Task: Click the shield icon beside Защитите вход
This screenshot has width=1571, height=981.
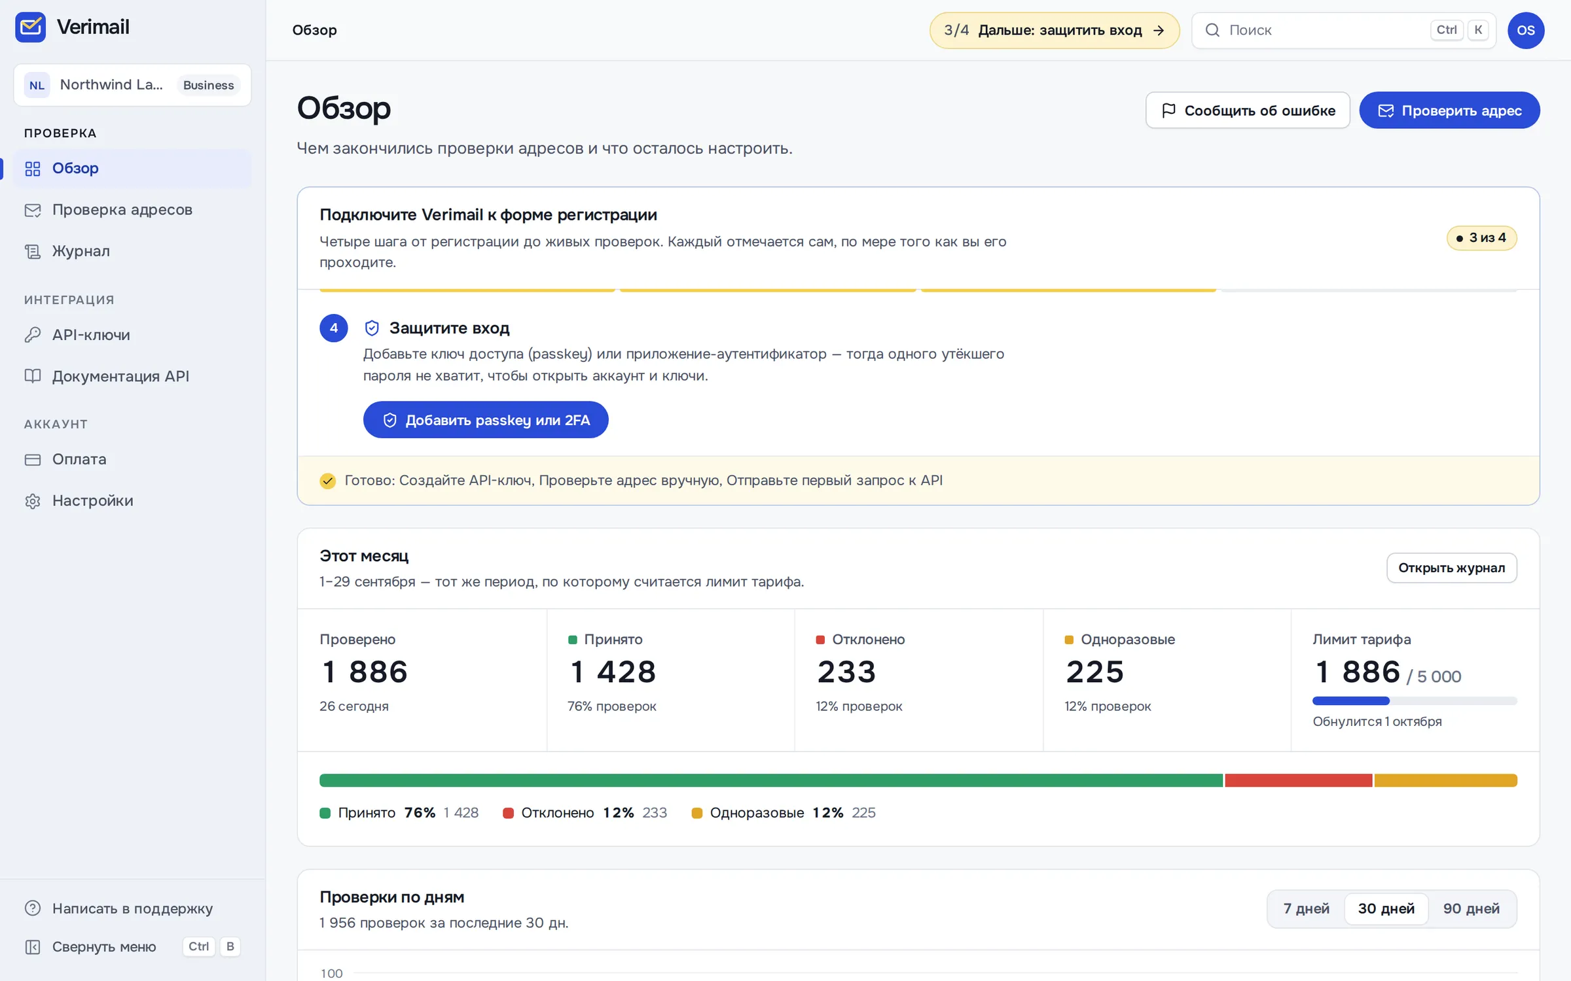Action: tap(372, 328)
